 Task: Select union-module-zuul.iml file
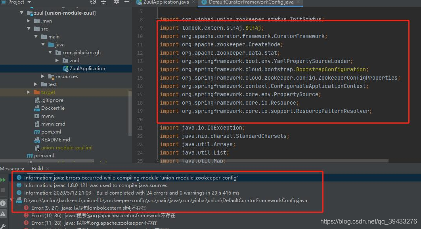click(67, 148)
